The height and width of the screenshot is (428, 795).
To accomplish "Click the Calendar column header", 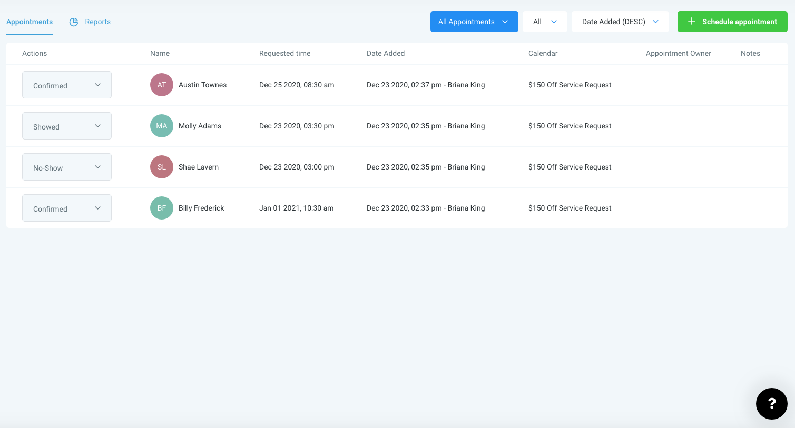I will [x=543, y=53].
